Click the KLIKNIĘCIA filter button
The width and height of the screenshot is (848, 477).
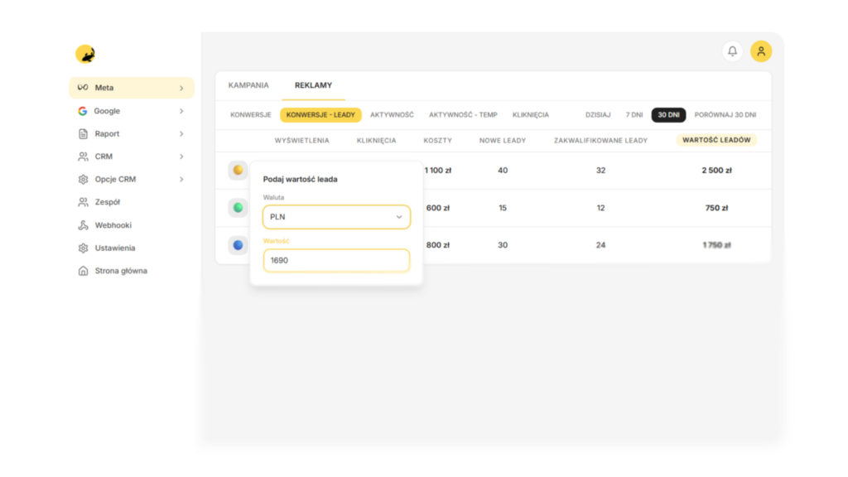point(530,115)
